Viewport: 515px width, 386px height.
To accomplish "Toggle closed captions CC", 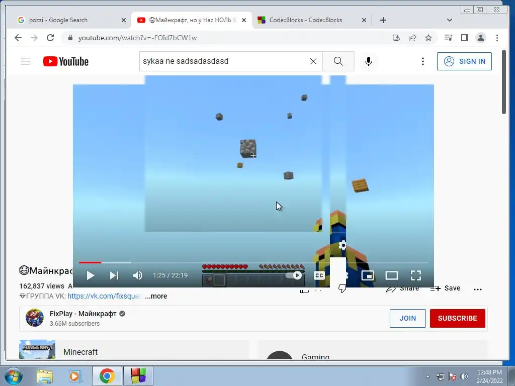I will click(x=319, y=275).
